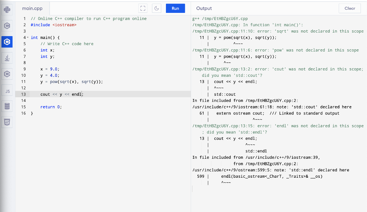The image size is (367, 212).
Task: Click 'endl(basic_ostream<_CharT, _Traits>& __os)' line
Action: point(272,176)
